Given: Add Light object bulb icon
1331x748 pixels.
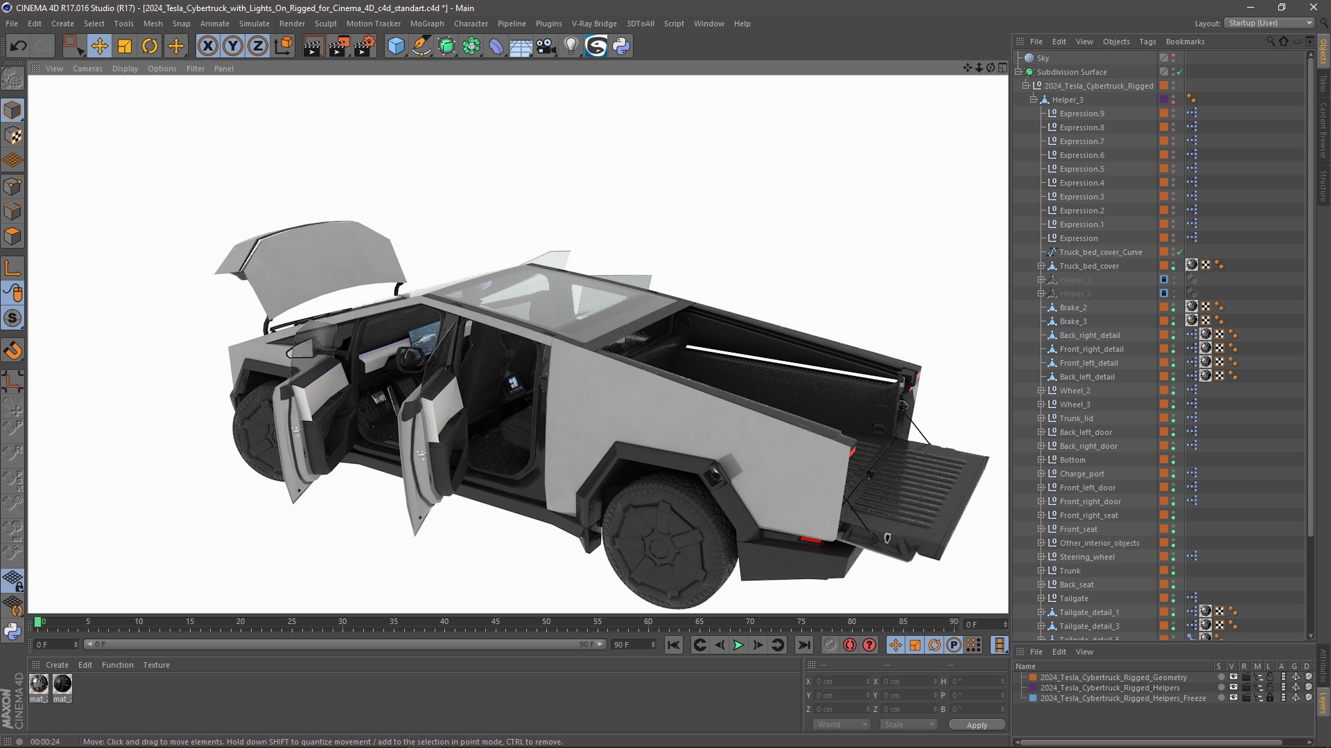Looking at the screenshot, I should click(571, 46).
